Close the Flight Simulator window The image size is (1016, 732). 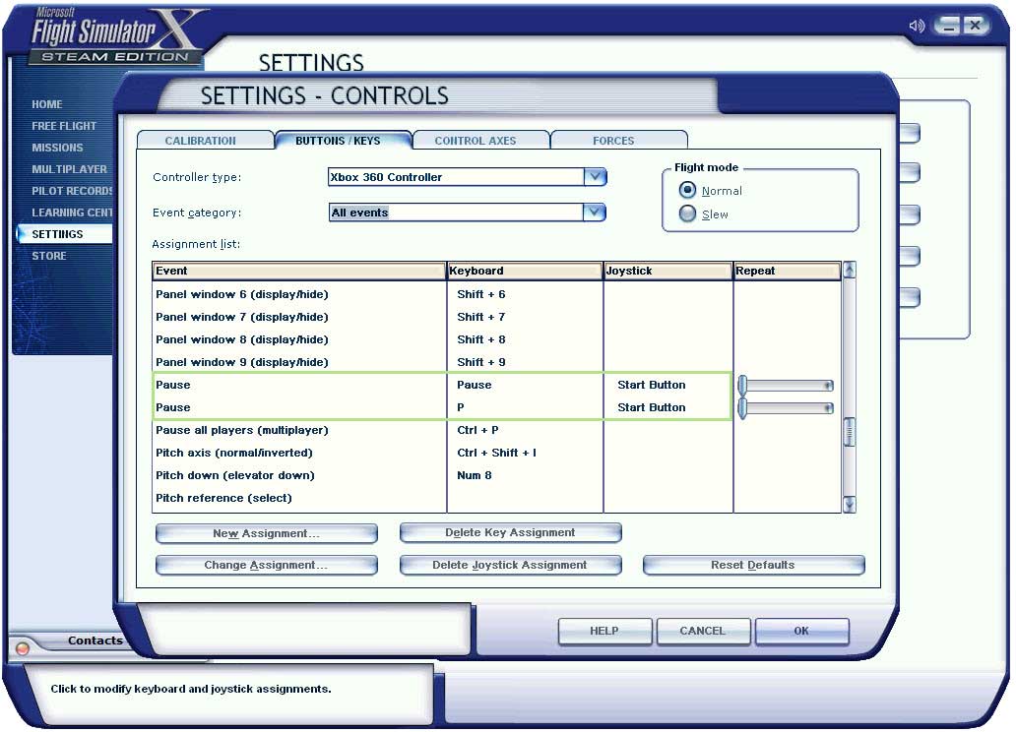tap(974, 26)
